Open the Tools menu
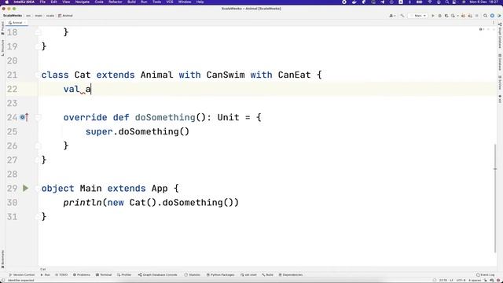Screen dimensions: 503x283 156,2
